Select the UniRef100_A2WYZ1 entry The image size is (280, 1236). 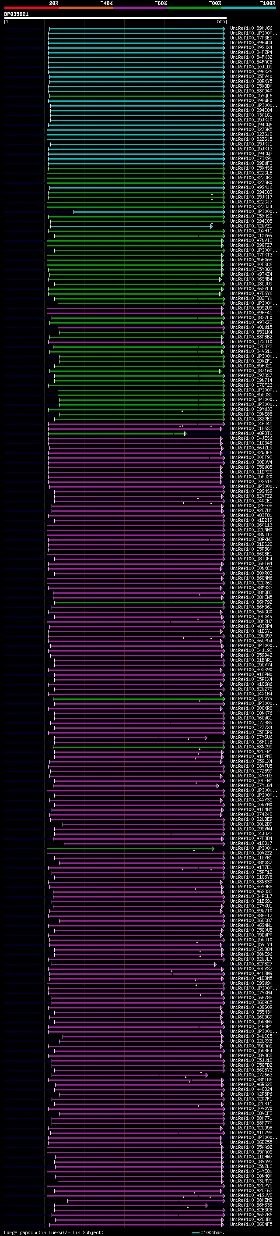[251, 226]
